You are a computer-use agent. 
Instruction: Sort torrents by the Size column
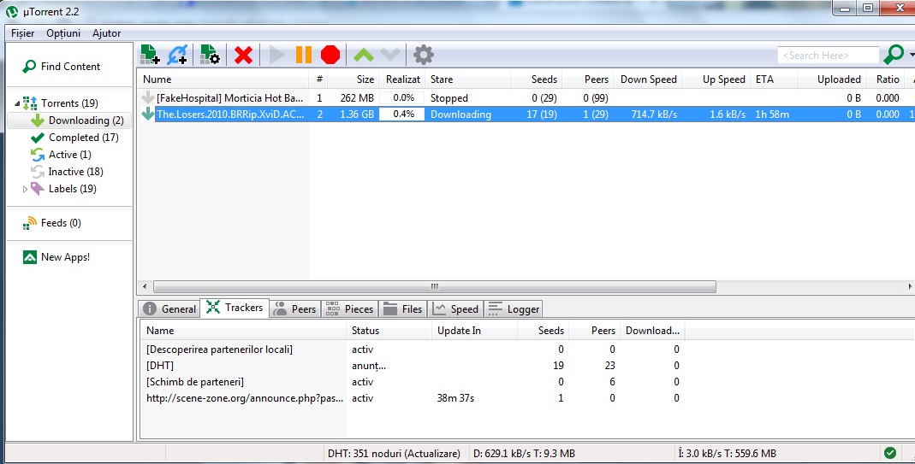click(x=353, y=79)
